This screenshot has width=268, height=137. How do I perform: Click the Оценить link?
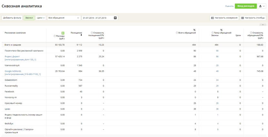(229, 6)
